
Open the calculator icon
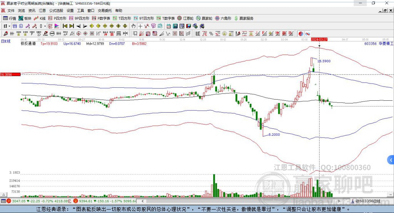[175, 26]
